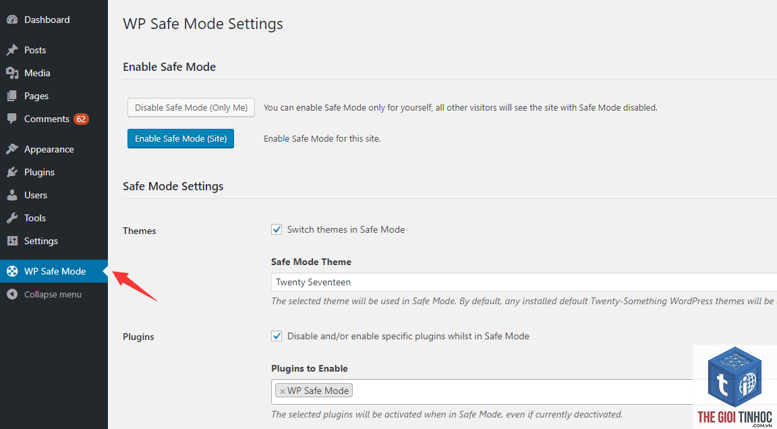This screenshot has width=777, height=429.
Task: Click the Comments speech bubble icon
Action: [x=12, y=119]
